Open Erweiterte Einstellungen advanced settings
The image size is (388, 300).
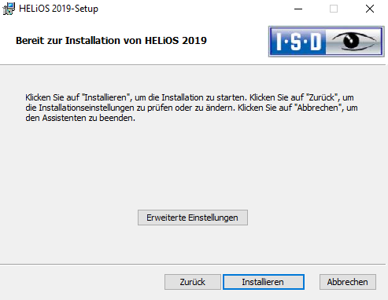point(193,218)
